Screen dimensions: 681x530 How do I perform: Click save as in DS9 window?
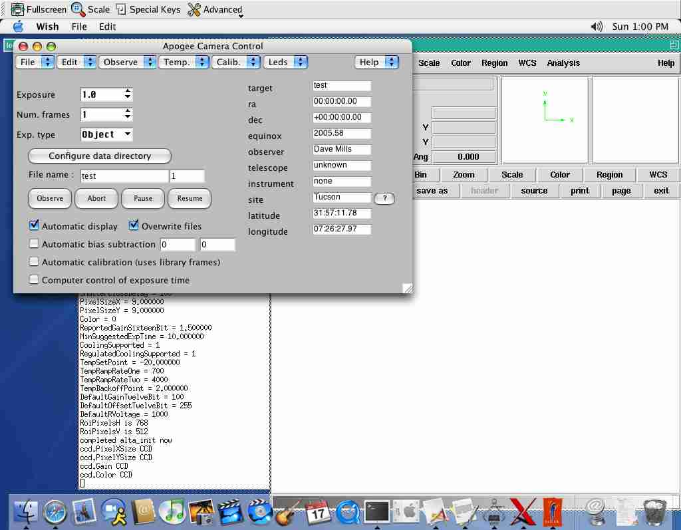pyautogui.click(x=432, y=191)
